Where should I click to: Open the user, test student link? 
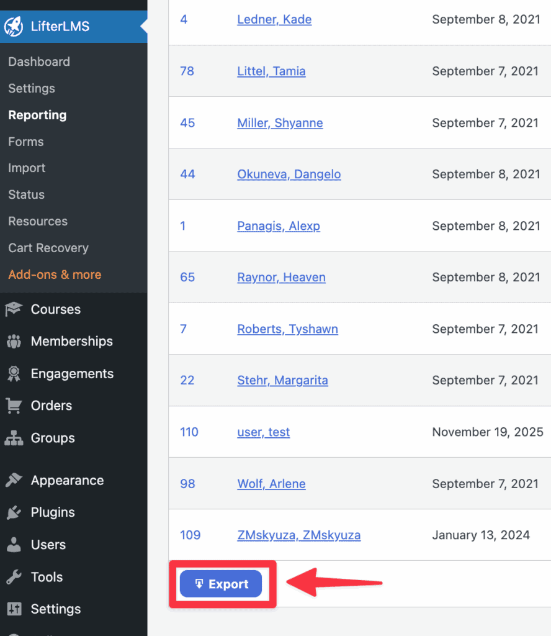[x=263, y=432]
